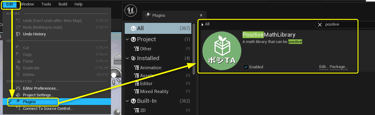The height and width of the screenshot is (115, 375).
Task: Click the Plugins tab plug icon
Action: click(x=148, y=15)
